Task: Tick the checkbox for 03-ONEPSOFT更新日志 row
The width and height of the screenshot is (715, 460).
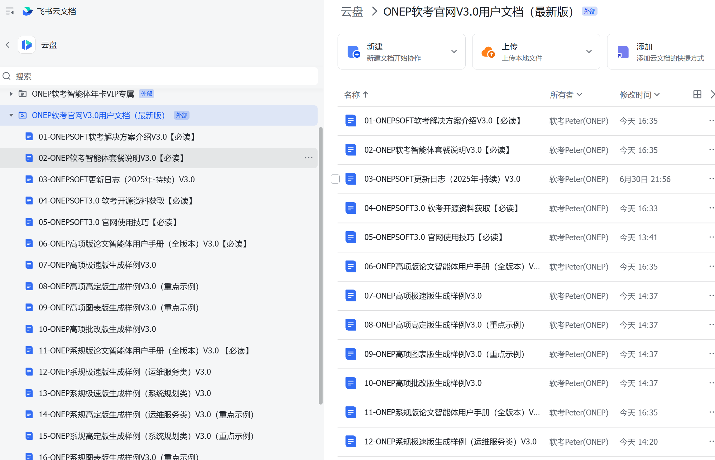Action: click(x=335, y=179)
